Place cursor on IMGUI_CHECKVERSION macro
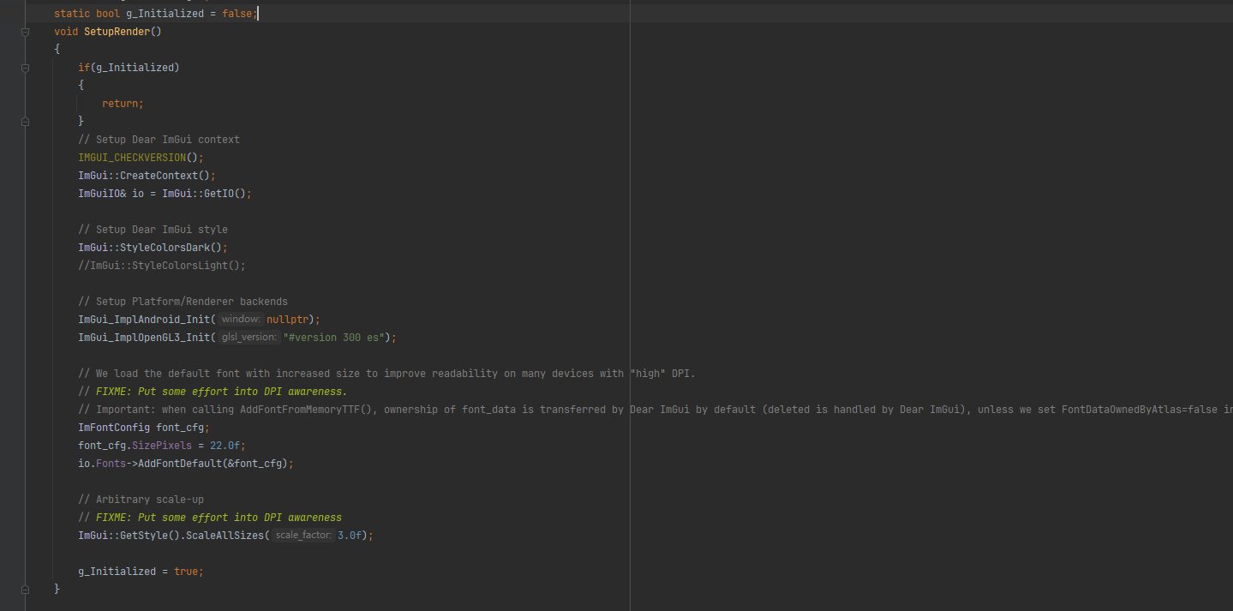The height and width of the screenshot is (611, 1233). pyautogui.click(x=131, y=158)
